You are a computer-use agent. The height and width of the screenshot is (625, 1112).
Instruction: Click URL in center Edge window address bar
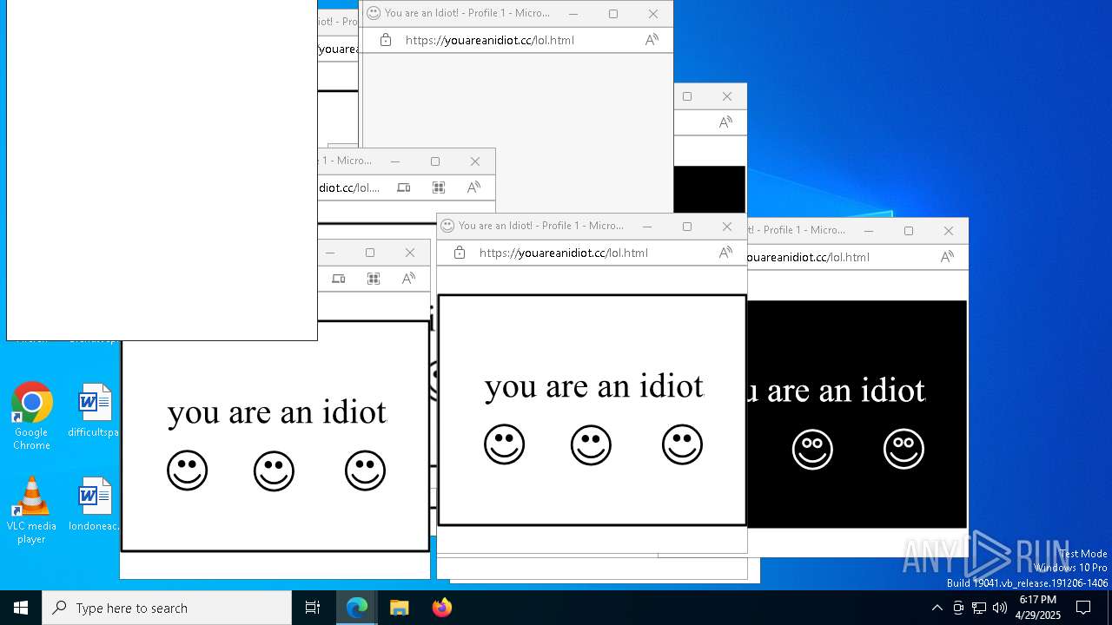(x=564, y=253)
